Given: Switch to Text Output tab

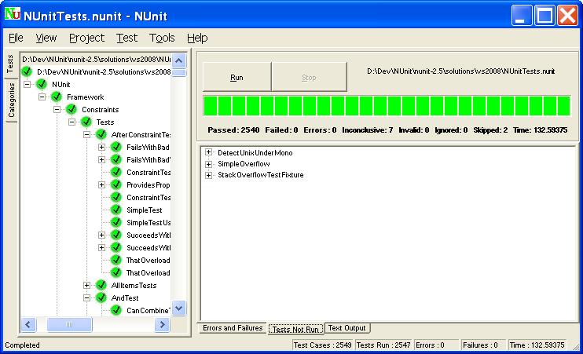Looking at the screenshot, I should [x=347, y=328].
